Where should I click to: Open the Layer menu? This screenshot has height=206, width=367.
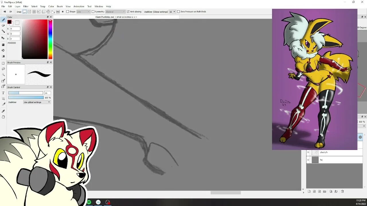tap(17, 6)
